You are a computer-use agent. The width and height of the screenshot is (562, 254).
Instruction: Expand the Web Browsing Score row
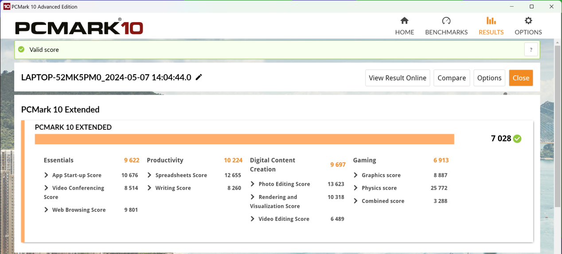pos(47,210)
